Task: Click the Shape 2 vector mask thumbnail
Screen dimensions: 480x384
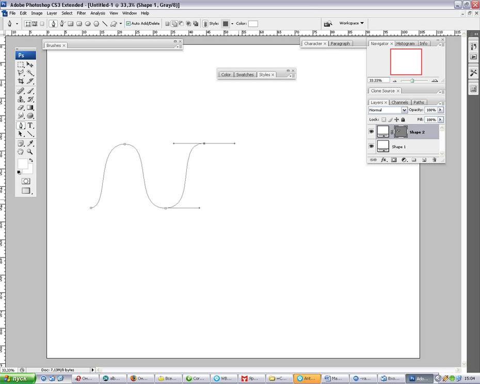Action: (x=401, y=132)
